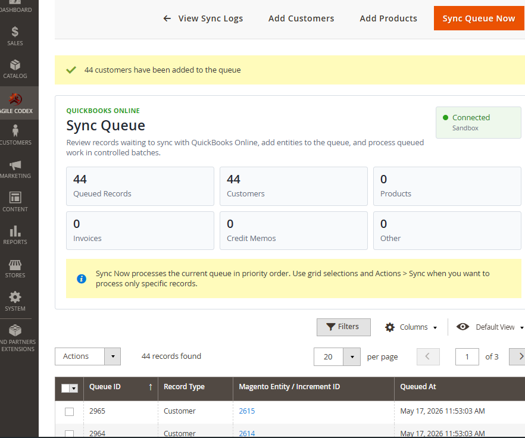
Task: Click the Connected Sandbox status badge
Action: (x=479, y=123)
